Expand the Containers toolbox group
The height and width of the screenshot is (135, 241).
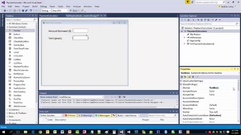[7, 110]
